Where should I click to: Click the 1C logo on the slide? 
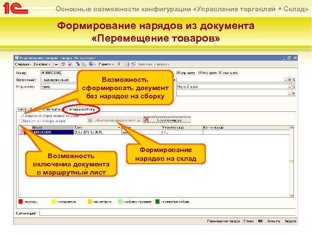(16, 8)
